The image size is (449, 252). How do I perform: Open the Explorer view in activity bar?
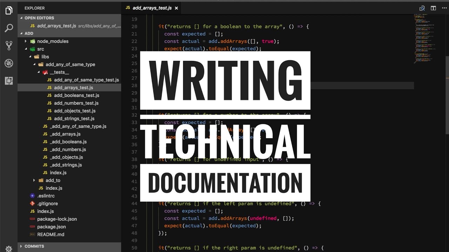(x=9, y=10)
